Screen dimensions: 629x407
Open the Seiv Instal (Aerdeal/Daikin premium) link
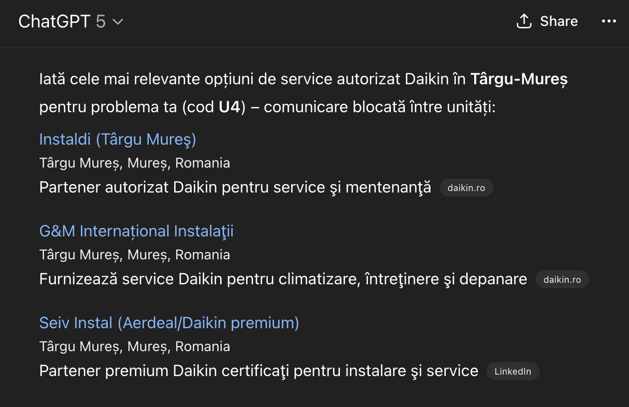tap(169, 323)
